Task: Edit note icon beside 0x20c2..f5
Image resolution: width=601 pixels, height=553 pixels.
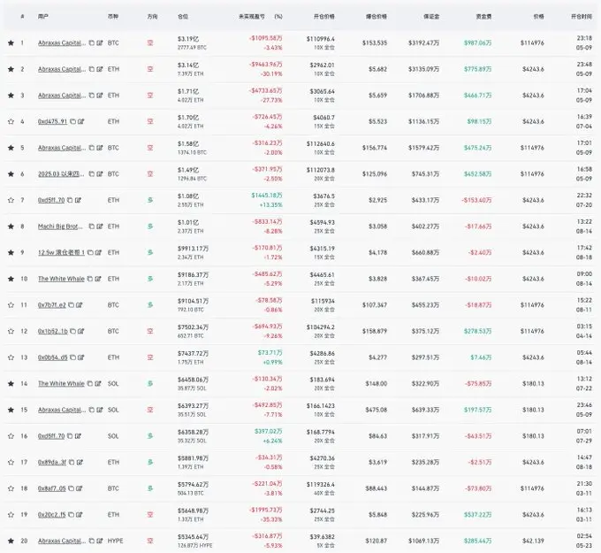Action: [80, 515]
